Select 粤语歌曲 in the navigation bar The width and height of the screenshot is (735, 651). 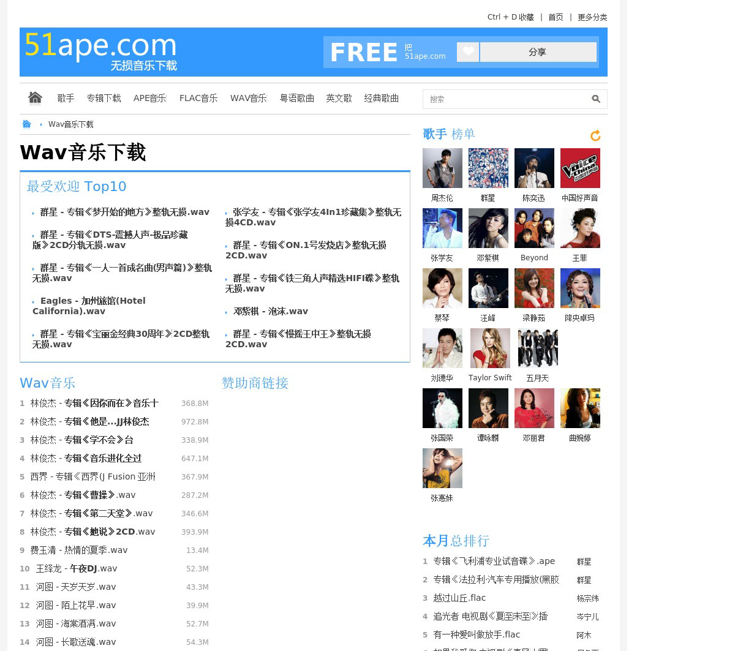click(x=296, y=98)
